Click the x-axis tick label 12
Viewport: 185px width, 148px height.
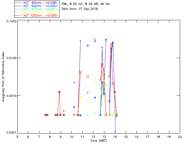(x=93, y=137)
